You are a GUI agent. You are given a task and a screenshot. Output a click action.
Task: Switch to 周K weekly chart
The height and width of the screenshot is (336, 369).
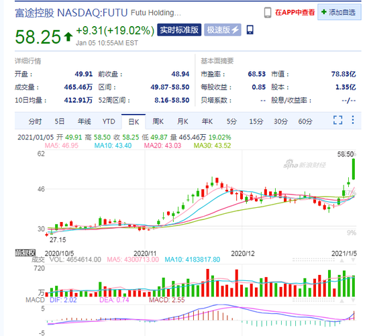(x=158, y=121)
